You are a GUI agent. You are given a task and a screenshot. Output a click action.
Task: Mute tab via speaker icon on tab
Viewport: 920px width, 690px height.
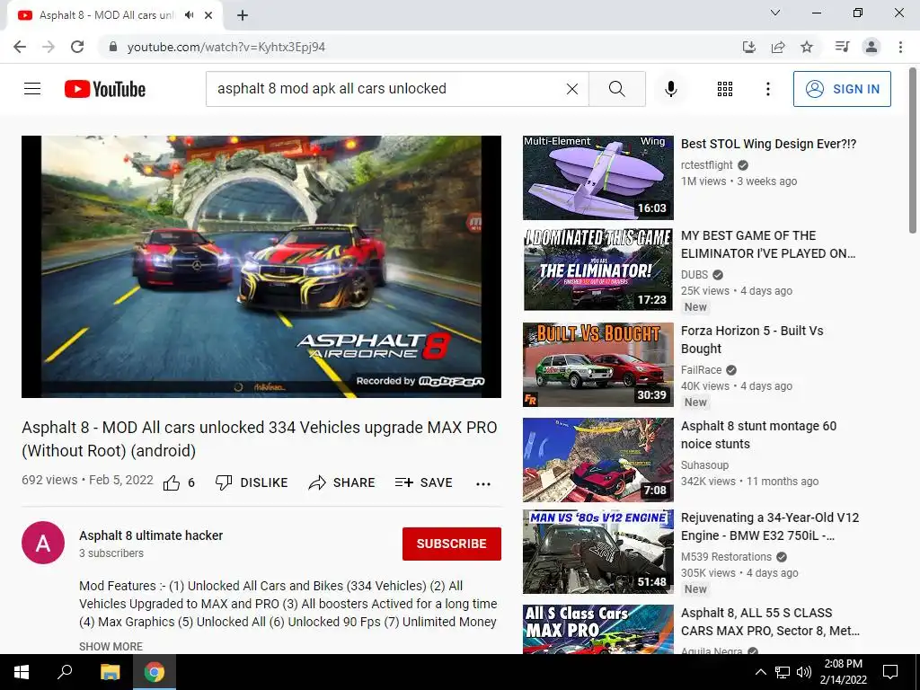point(189,15)
